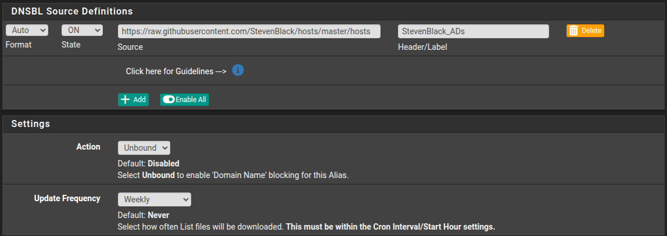Click the trash icon on Delete button
Screen dimensions: 667x236
[573, 31]
